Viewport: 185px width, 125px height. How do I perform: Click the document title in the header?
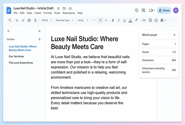pyautogui.click(x=33, y=8)
